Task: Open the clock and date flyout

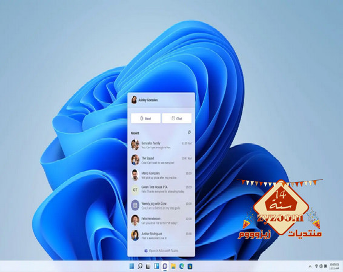Action: point(334,266)
